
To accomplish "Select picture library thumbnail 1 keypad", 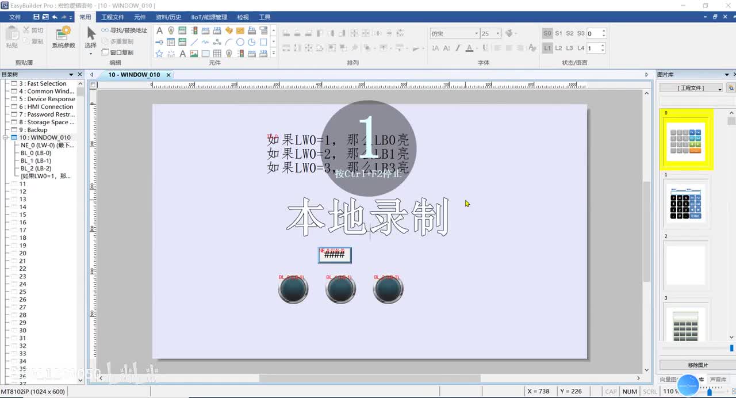I will (685, 203).
